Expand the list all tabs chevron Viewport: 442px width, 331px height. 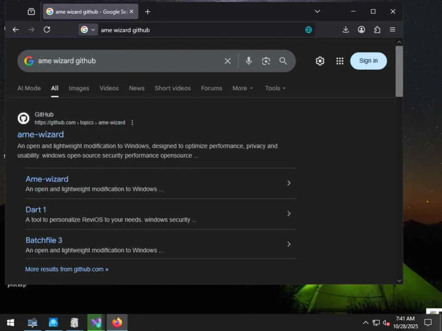point(317,11)
